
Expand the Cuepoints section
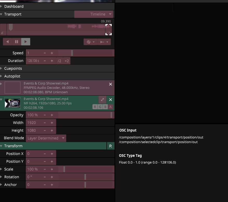[13, 68]
